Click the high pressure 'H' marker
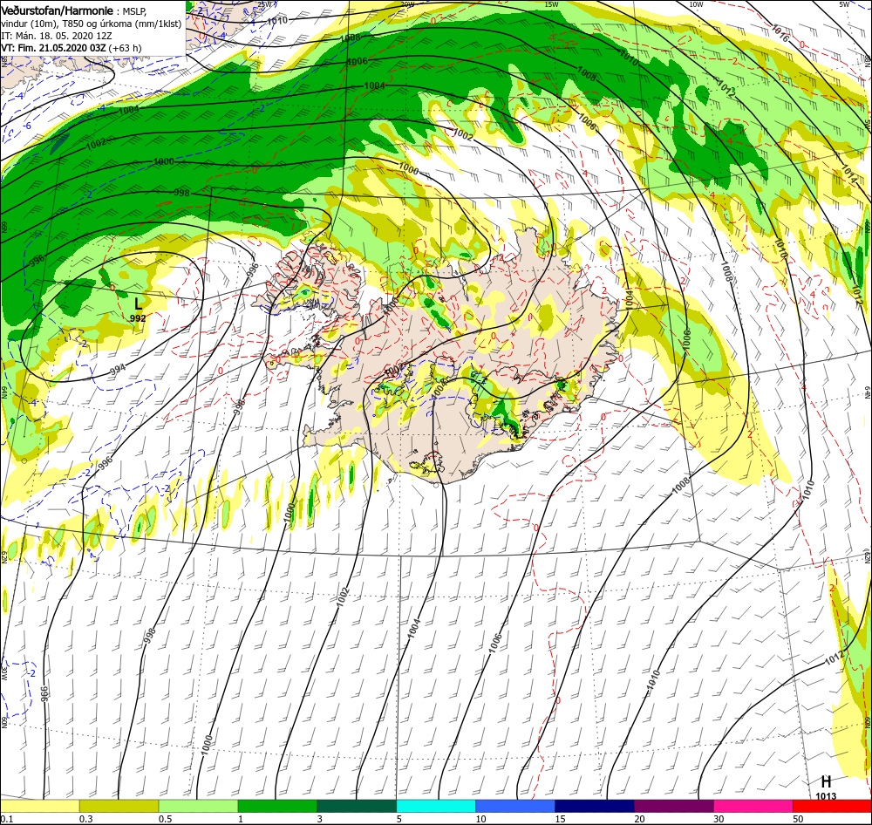 (x=826, y=781)
